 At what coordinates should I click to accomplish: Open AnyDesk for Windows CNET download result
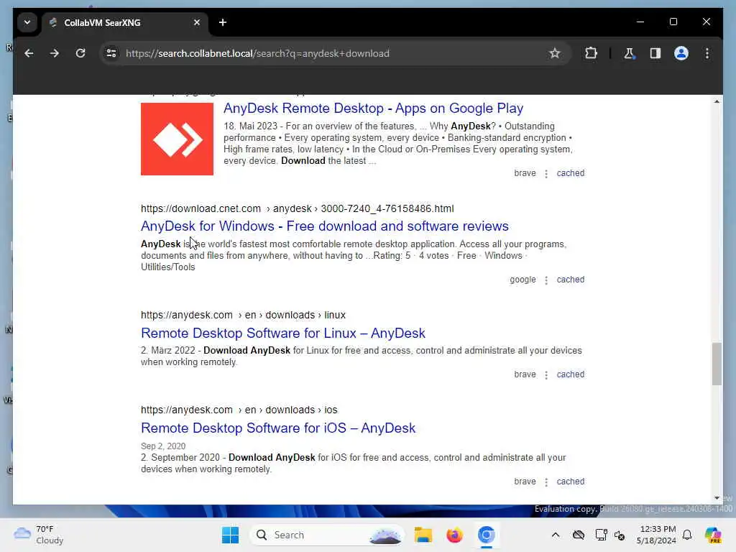[x=324, y=226]
